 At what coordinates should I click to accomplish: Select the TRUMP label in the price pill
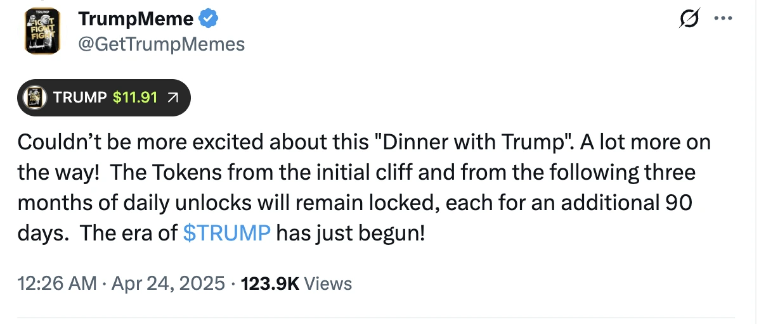80,97
